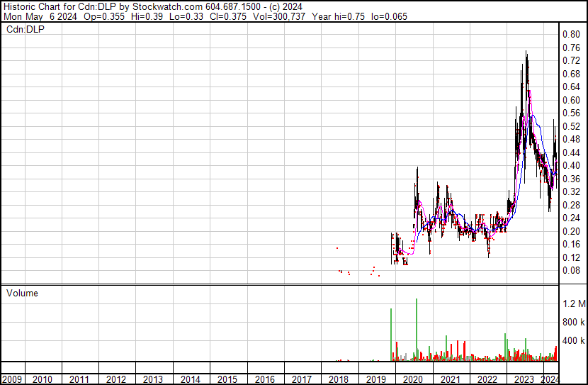Click the Mon May 6 2024 date text
This screenshot has width=588, height=385.
pos(40,16)
